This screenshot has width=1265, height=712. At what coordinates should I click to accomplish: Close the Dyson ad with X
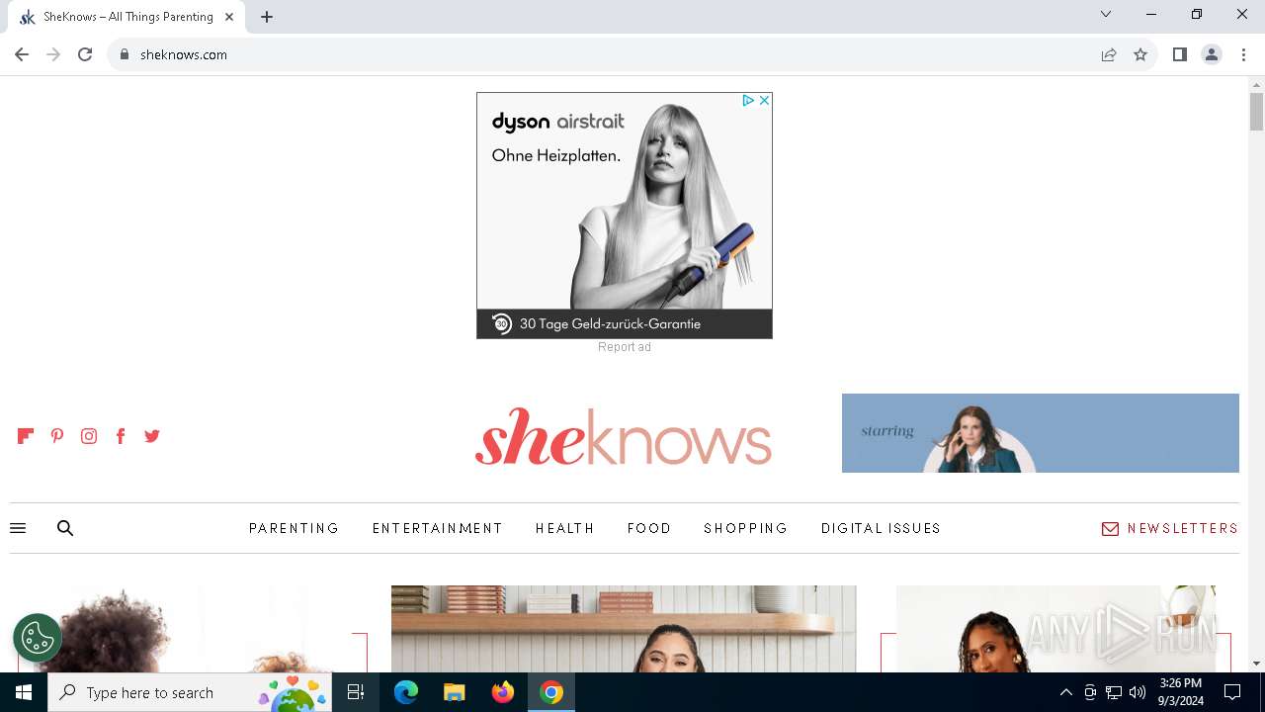click(x=764, y=101)
